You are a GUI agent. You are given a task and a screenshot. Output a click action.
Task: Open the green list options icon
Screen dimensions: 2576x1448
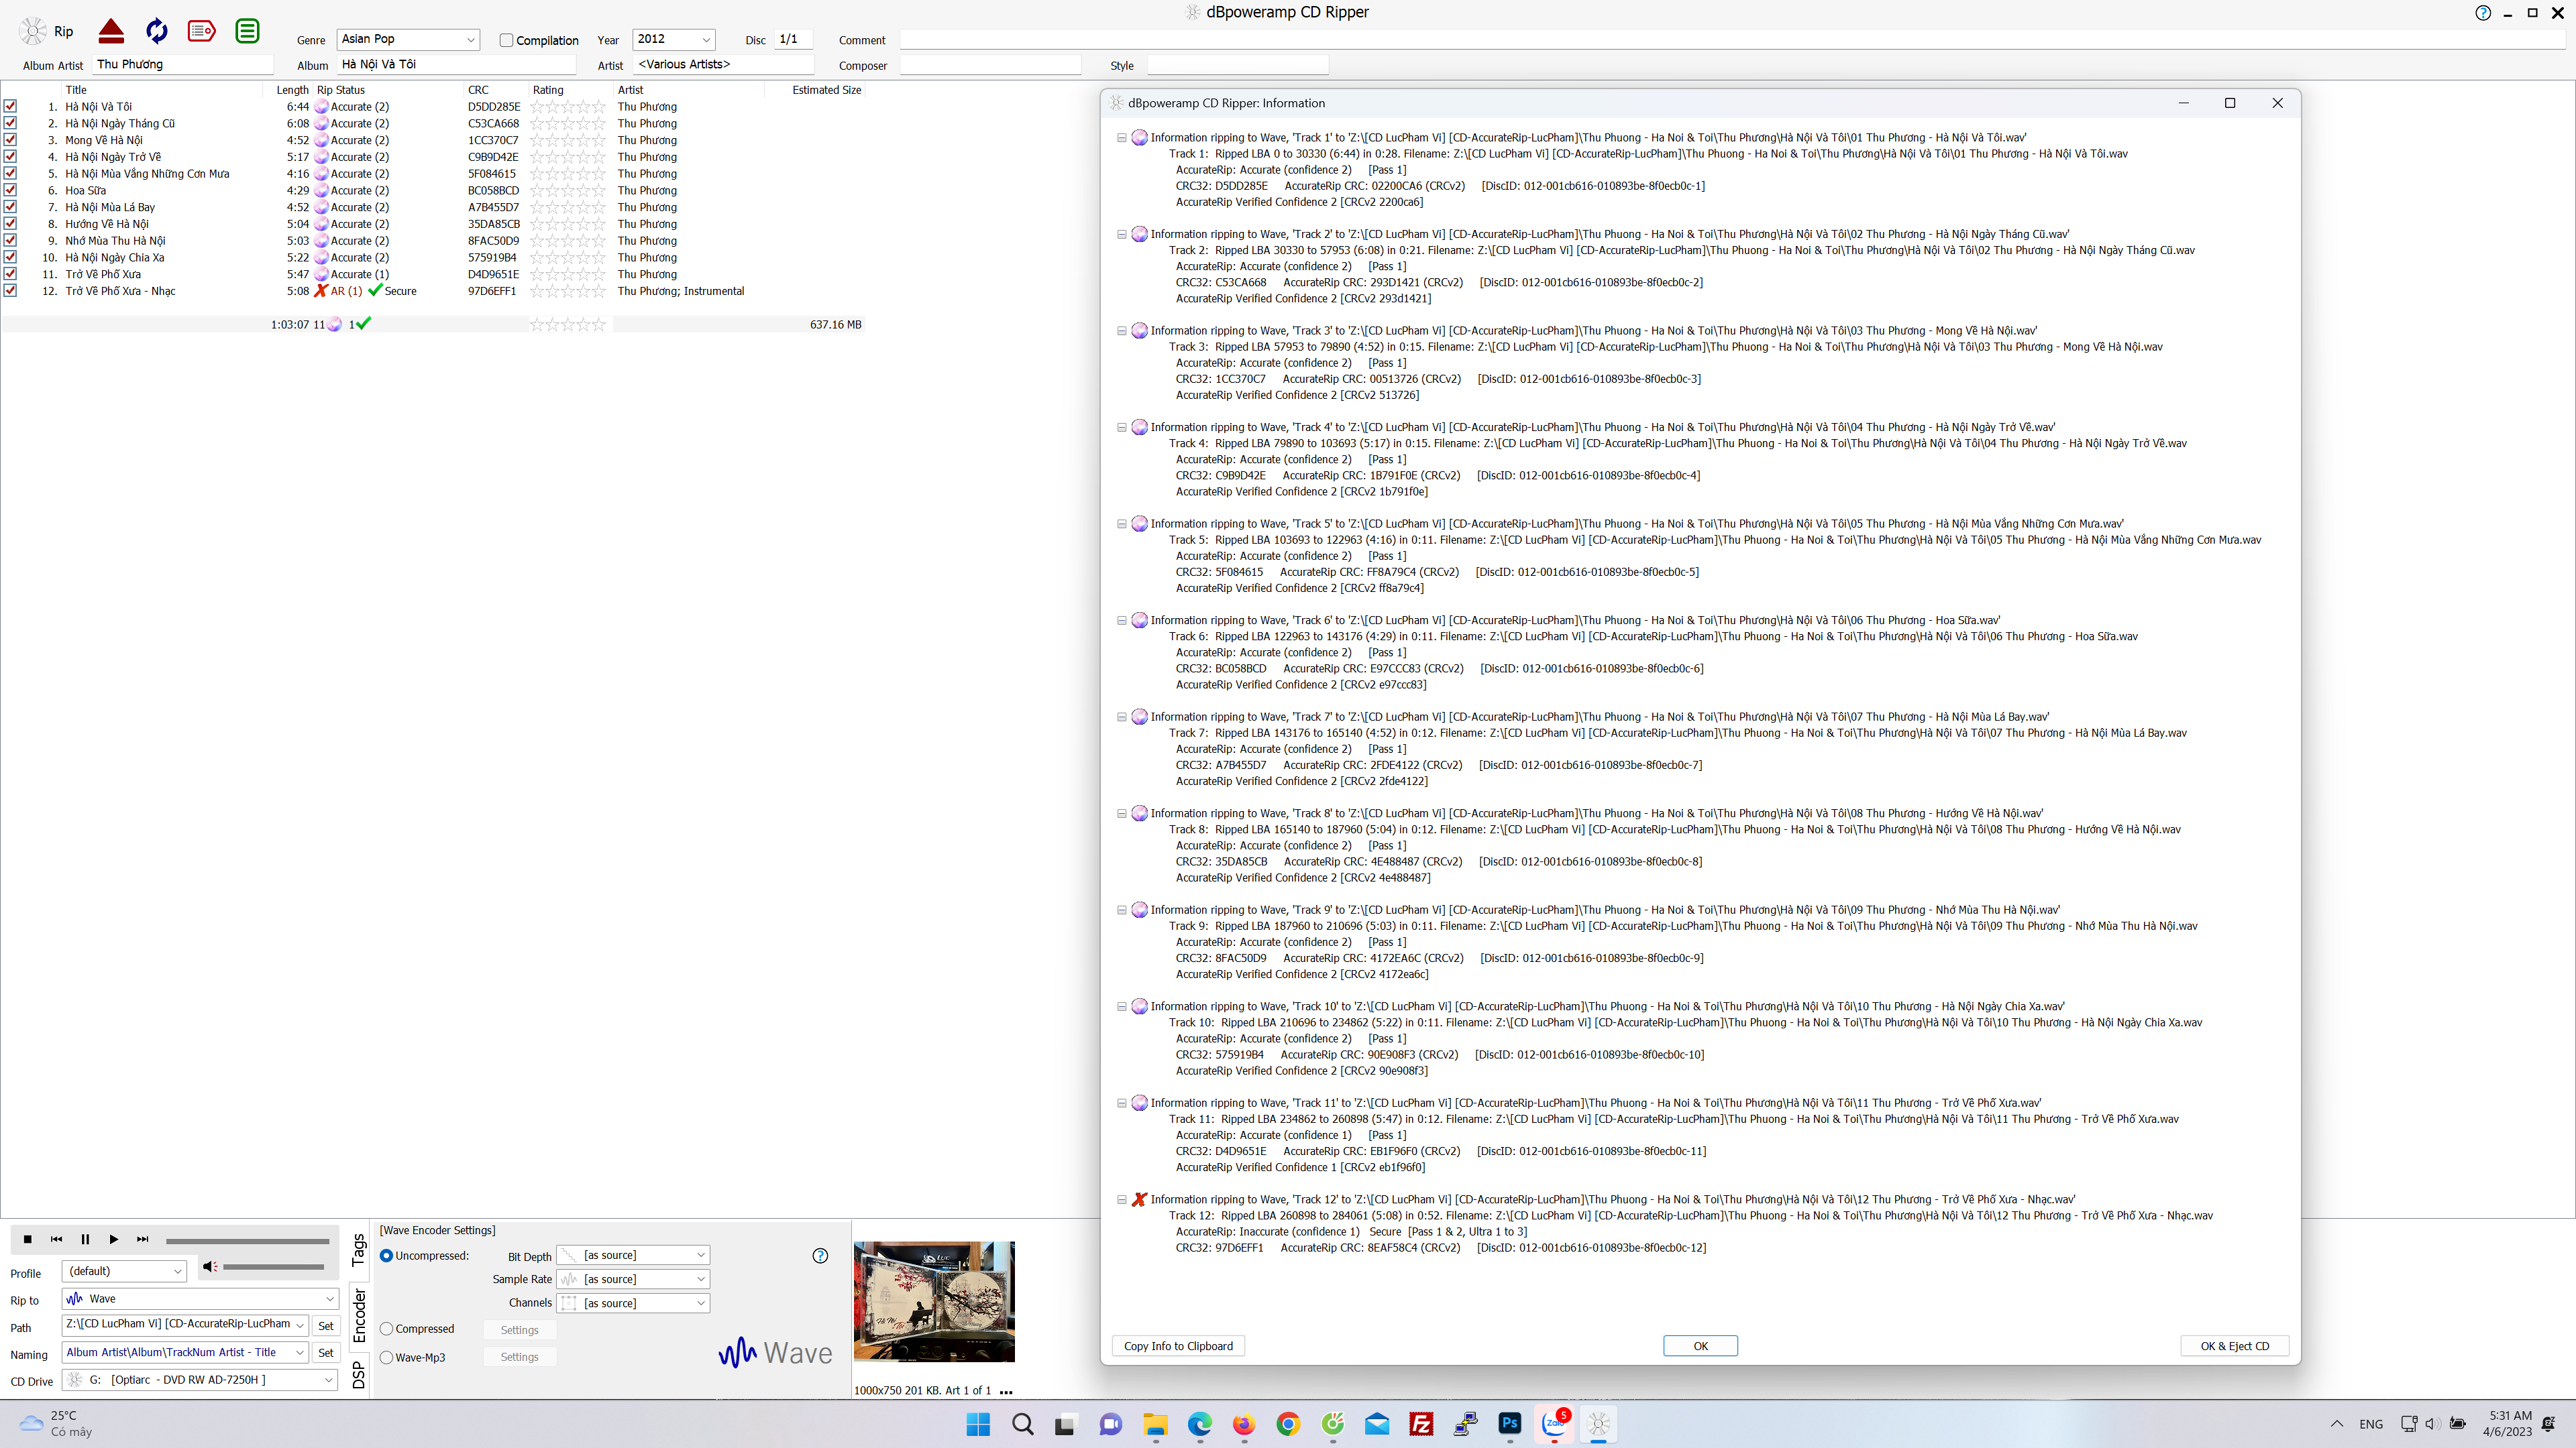coord(247,31)
